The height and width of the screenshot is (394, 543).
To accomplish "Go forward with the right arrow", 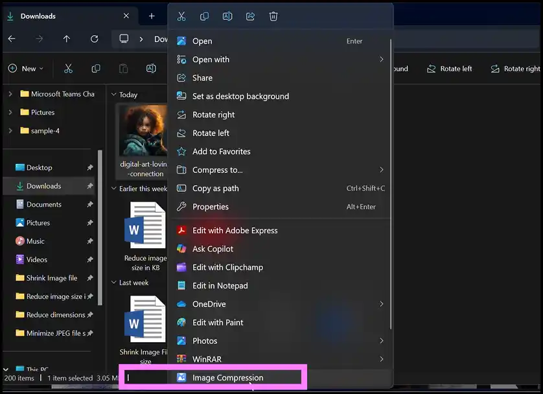I will tap(40, 39).
